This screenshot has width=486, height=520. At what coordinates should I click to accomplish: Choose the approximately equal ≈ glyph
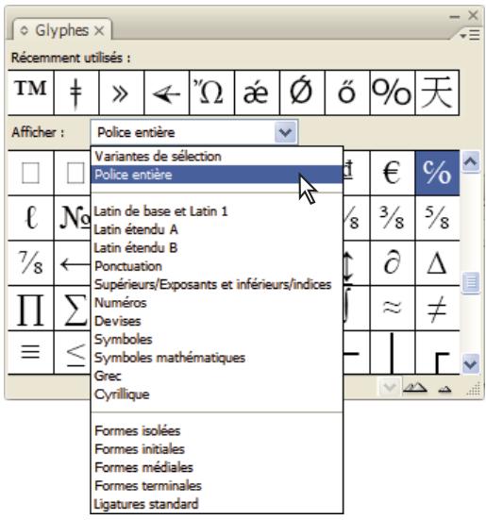393,308
